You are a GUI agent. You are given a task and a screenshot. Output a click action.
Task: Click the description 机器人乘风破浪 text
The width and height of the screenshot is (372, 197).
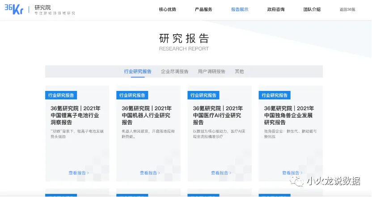pyautogui.click(x=148, y=134)
